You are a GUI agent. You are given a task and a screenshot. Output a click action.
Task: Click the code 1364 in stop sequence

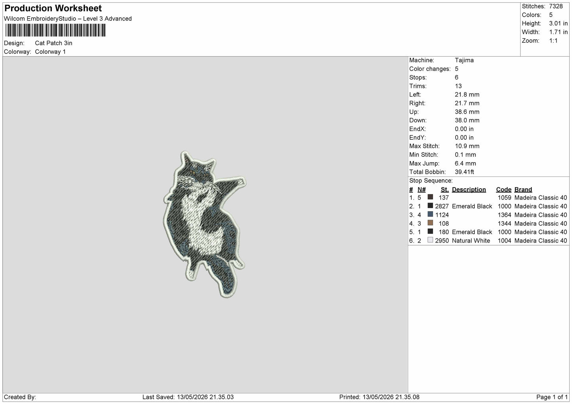tap(504, 215)
